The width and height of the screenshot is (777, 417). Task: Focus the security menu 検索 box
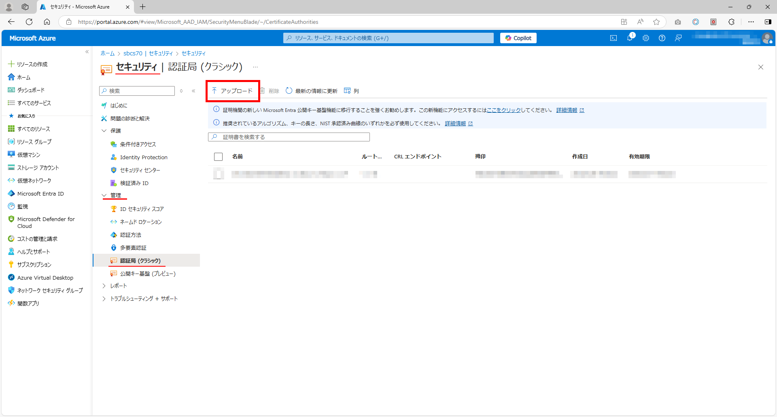pos(137,91)
